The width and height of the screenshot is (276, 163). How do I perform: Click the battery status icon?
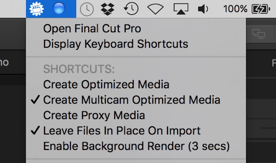(x=261, y=9)
